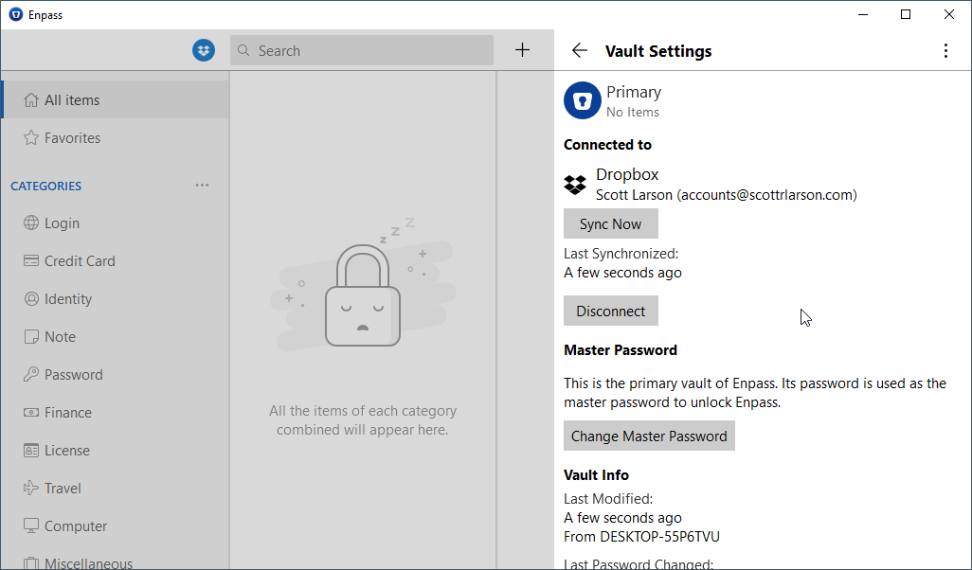Open the Credit Card category
Image resolution: width=972 pixels, height=570 pixels.
click(80, 261)
